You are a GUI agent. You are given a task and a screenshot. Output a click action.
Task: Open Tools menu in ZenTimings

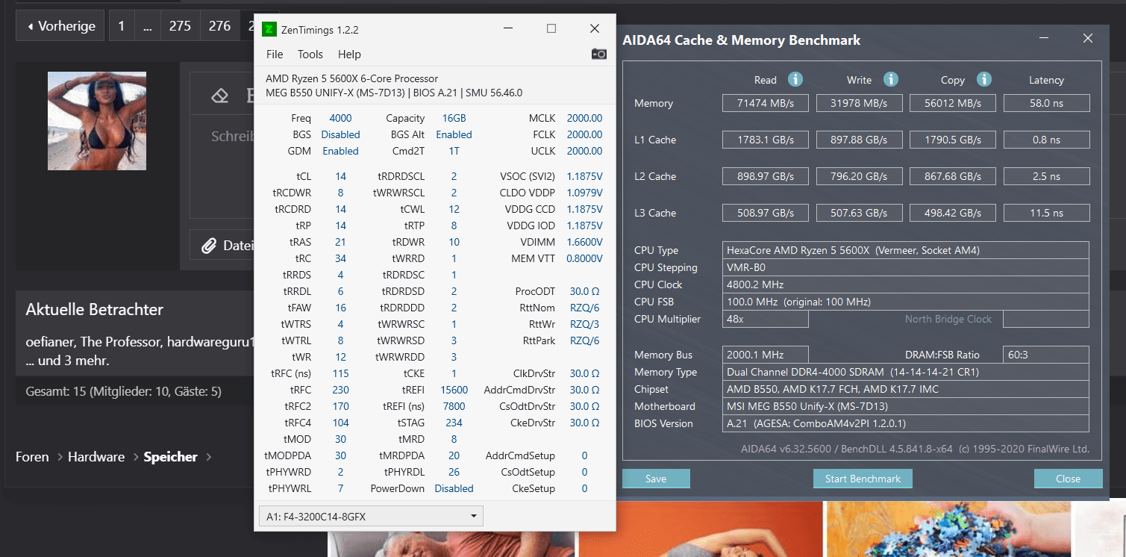310,54
